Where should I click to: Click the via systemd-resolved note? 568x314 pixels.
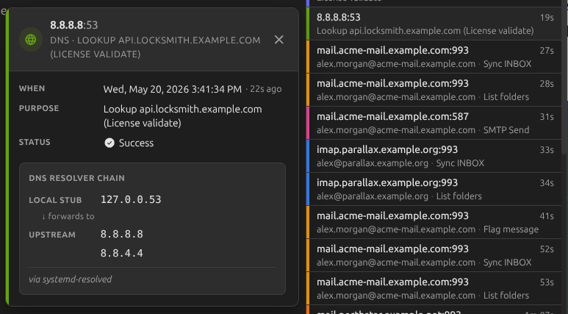tap(71, 279)
